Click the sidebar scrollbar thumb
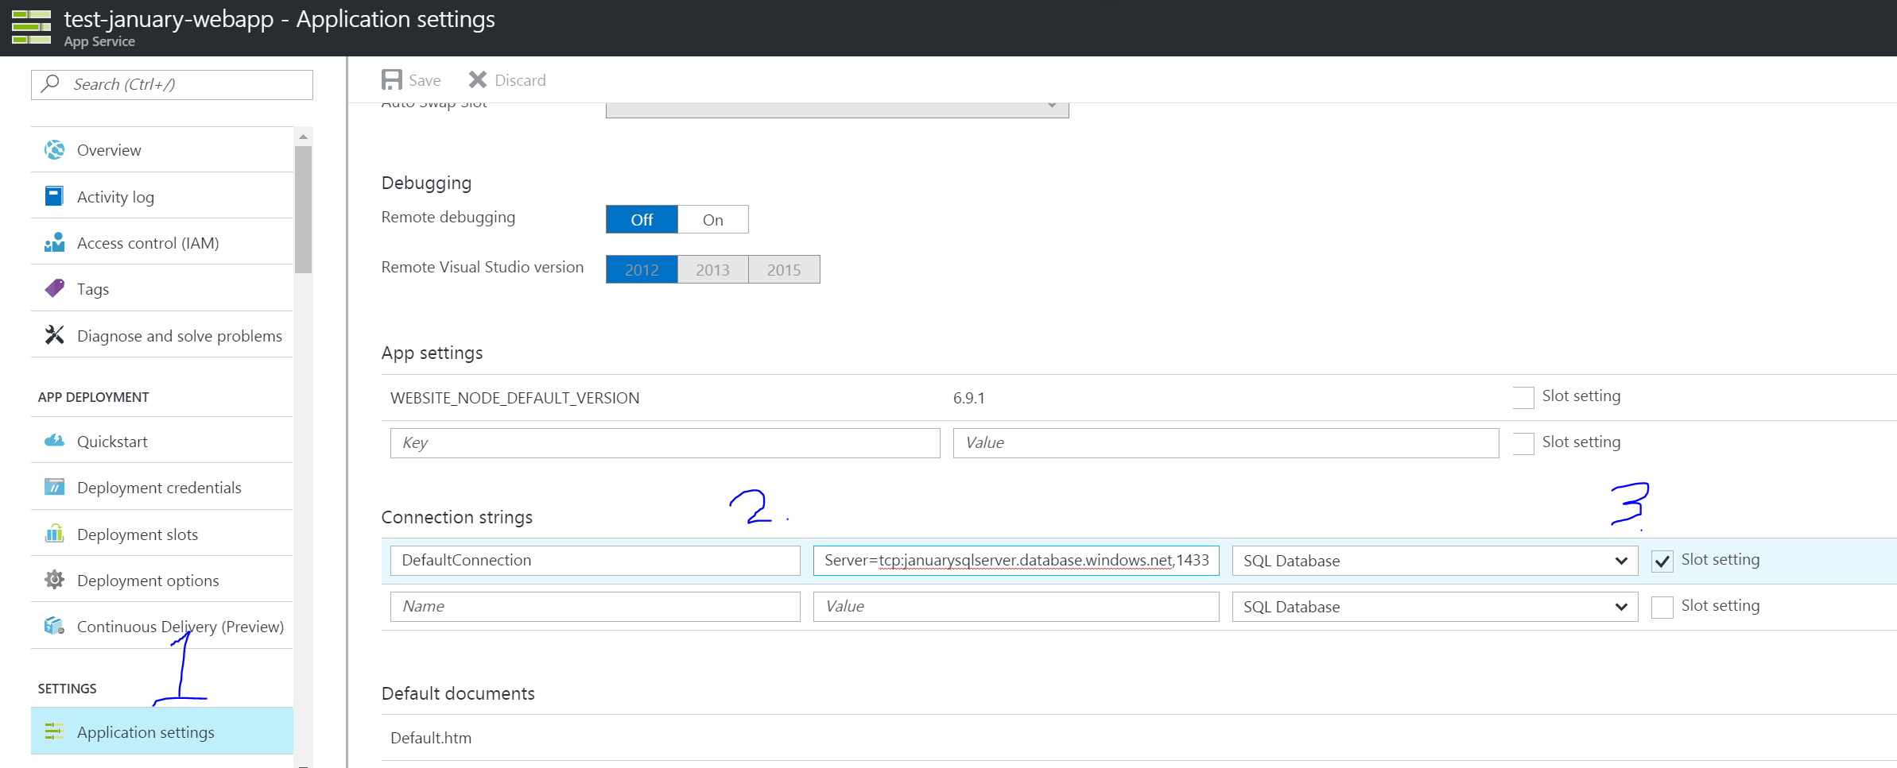The width and height of the screenshot is (1897, 768). pyautogui.click(x=303, y=210)
